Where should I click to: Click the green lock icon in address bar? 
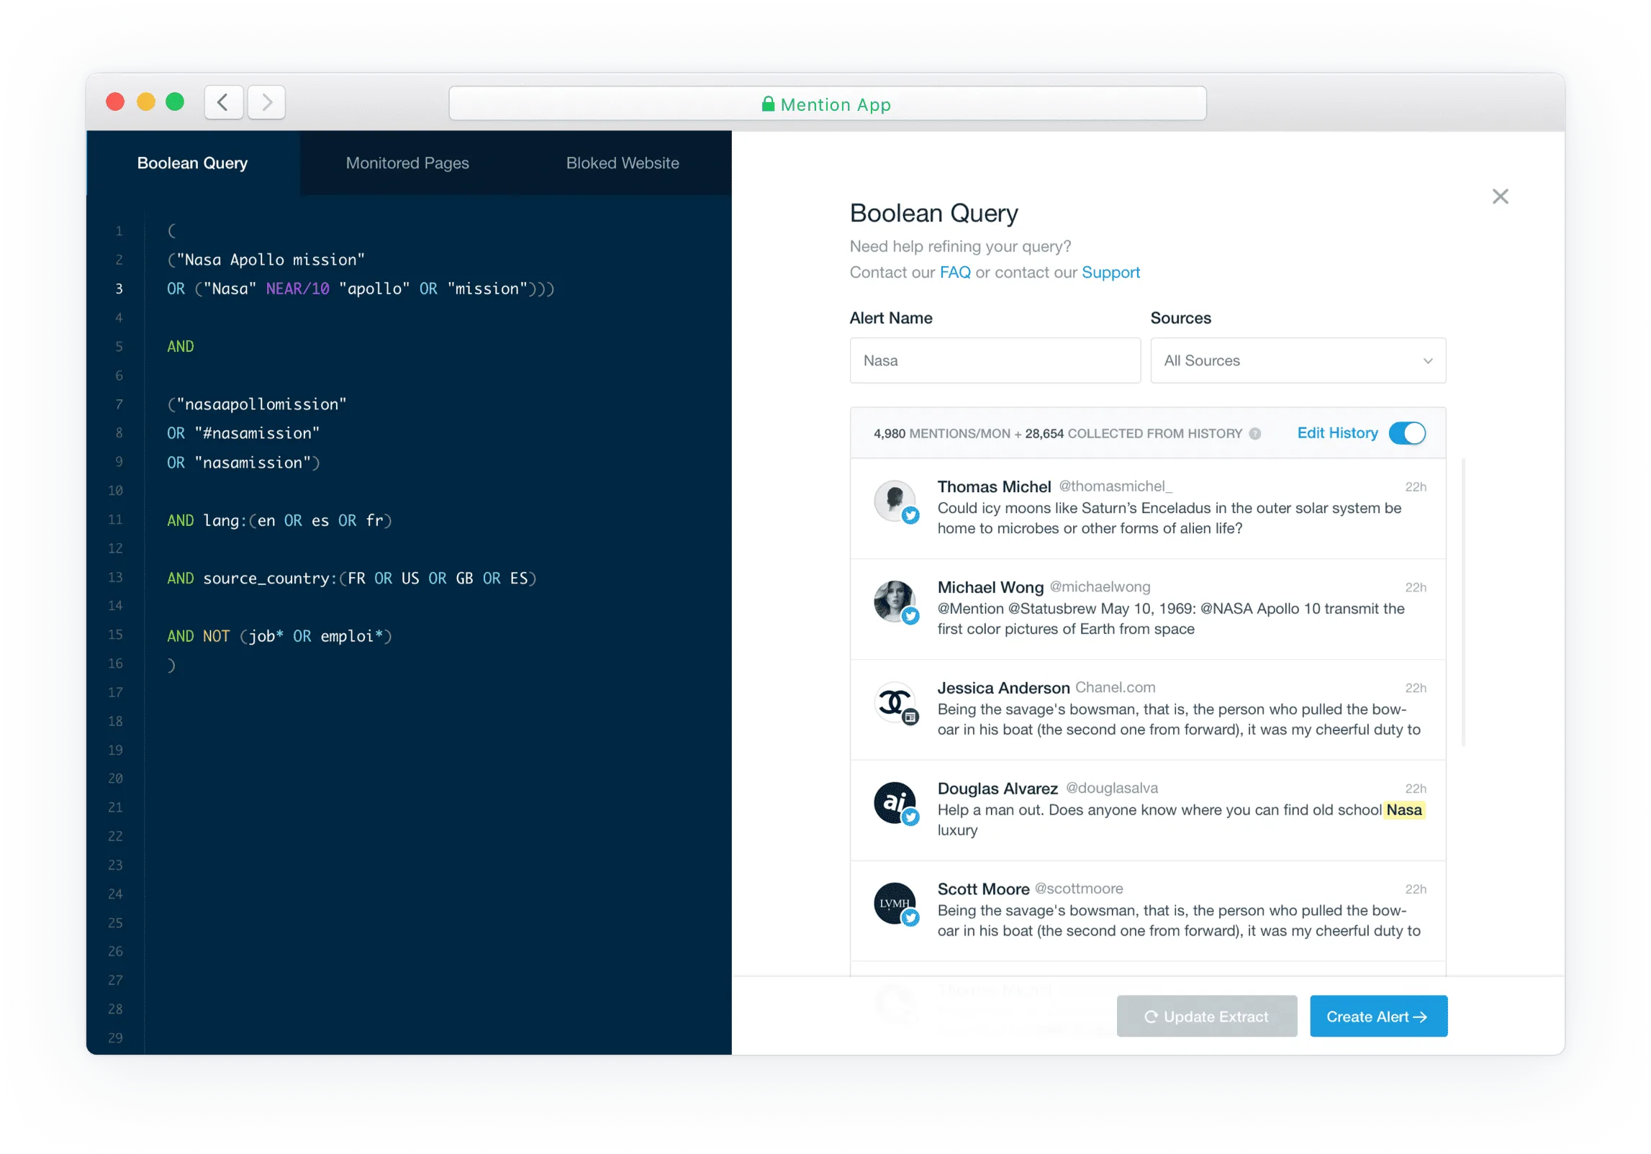(x=768, y=104)
